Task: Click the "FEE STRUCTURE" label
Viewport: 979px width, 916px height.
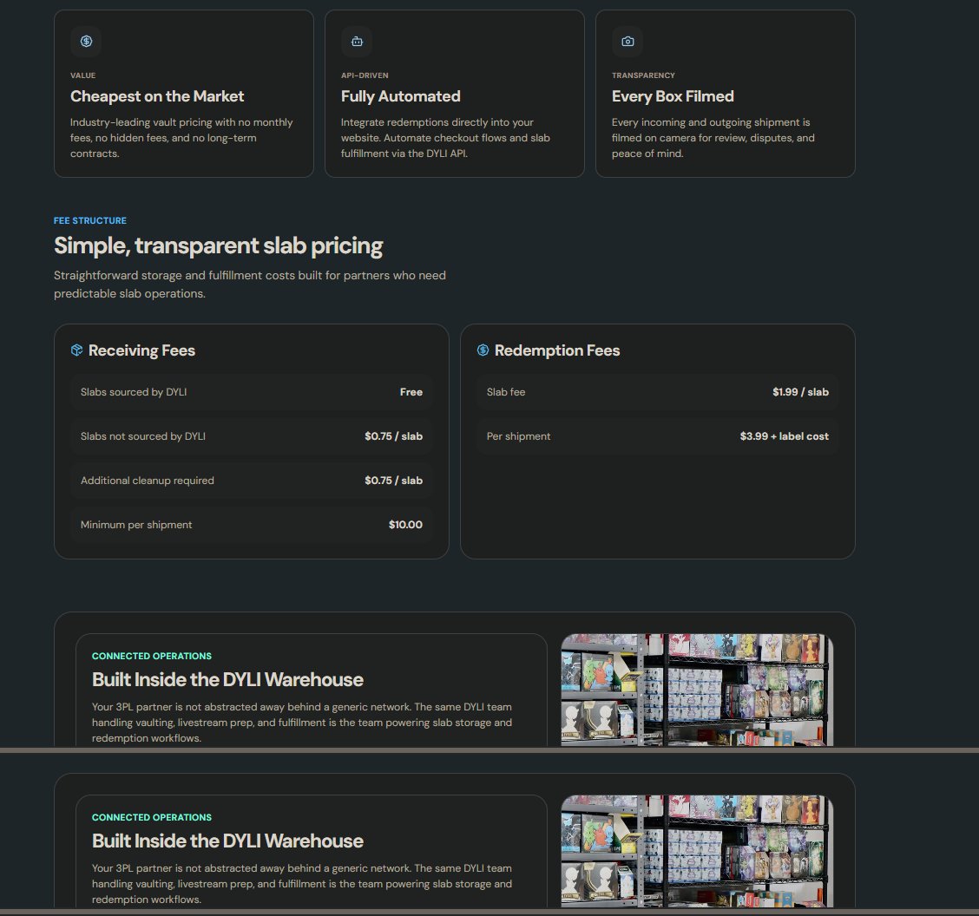Action: pos(90,221)
